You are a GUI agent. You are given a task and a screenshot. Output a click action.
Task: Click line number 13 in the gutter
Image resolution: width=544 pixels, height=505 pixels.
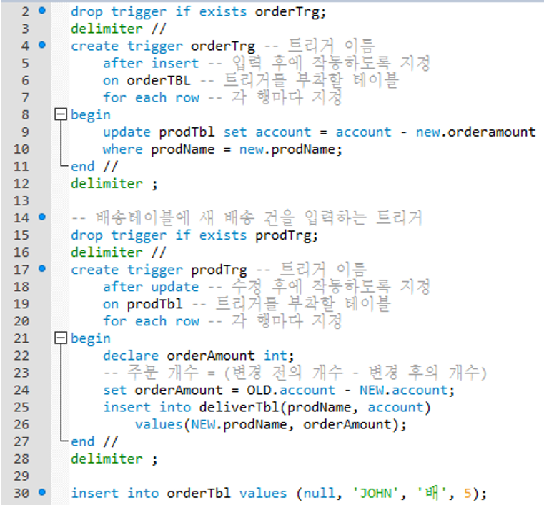point(21,201)
